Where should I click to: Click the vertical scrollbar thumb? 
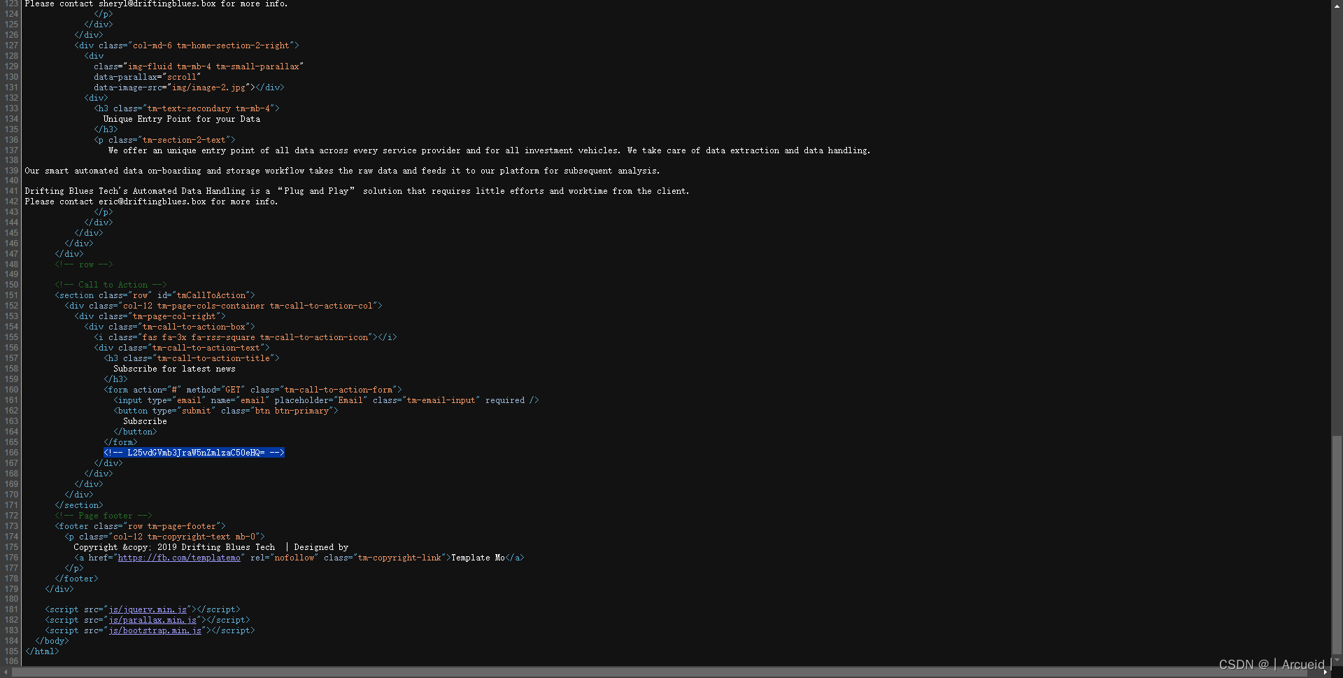[1337, 544]
